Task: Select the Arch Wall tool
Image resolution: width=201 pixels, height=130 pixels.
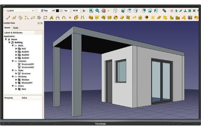Action: [91, 17]
